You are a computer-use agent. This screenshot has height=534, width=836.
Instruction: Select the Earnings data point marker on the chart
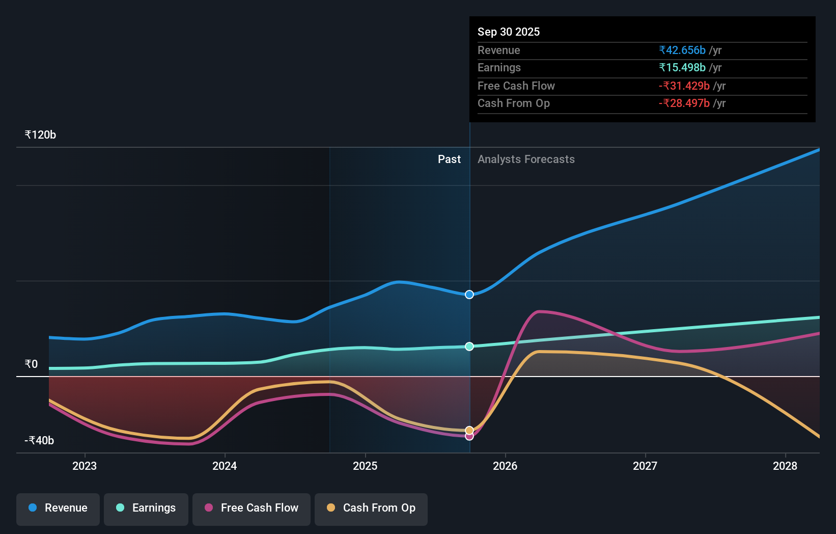tap(469, 346)
